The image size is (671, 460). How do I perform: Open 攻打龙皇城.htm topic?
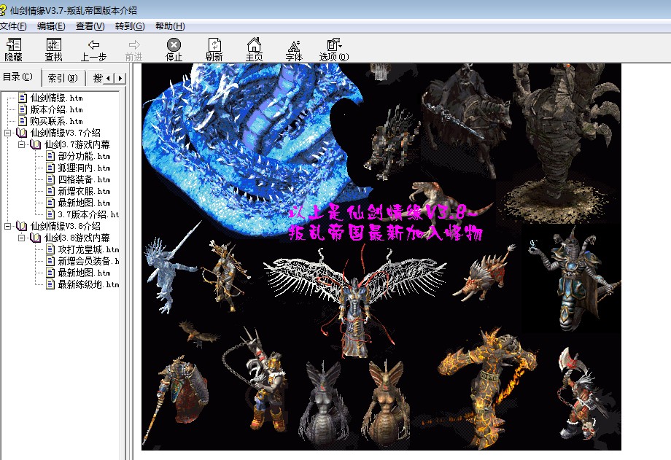[x=88, y=249]
